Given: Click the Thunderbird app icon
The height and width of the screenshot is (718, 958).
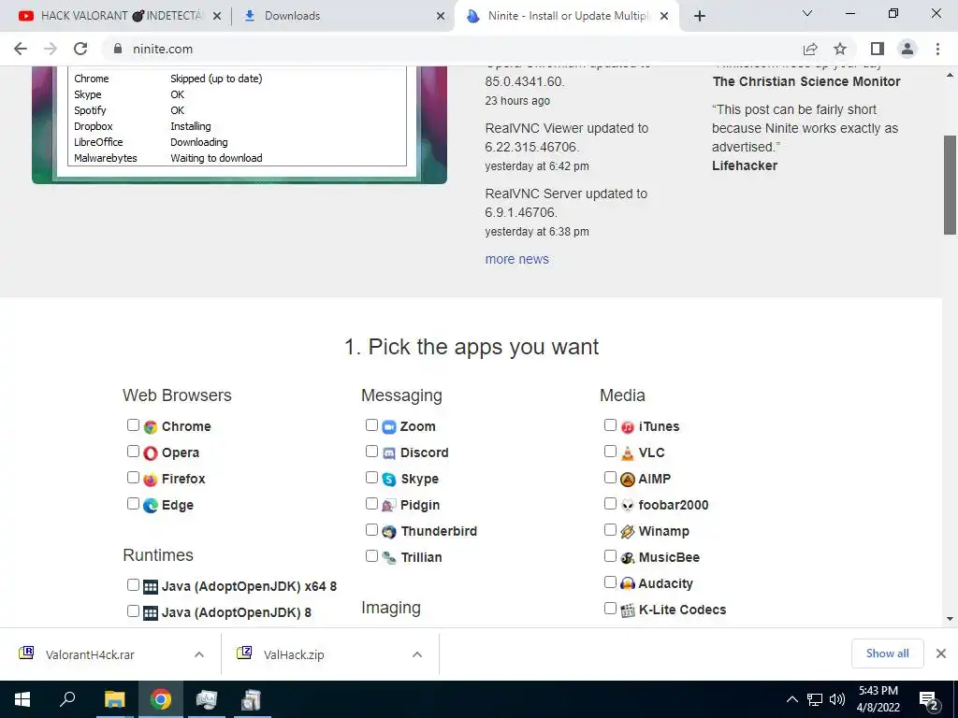Looking at the screenshot, I should point(389,532).
